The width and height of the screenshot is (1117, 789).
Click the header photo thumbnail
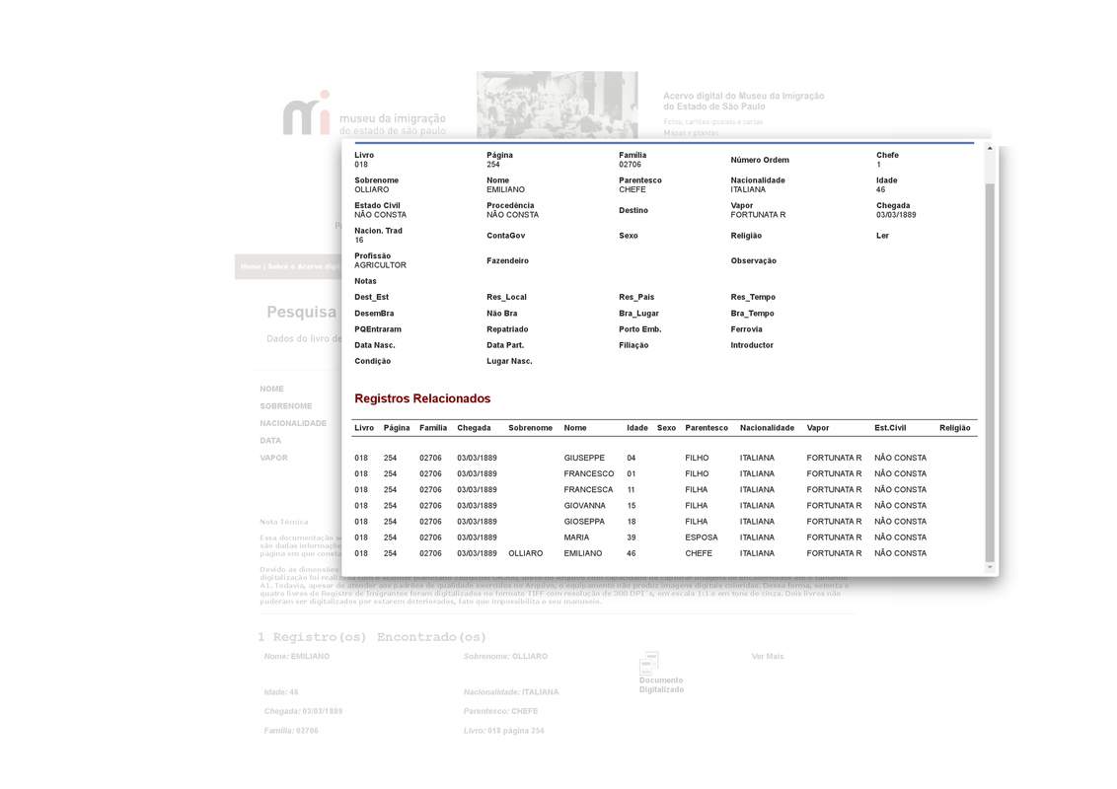(x=558, y=105)
